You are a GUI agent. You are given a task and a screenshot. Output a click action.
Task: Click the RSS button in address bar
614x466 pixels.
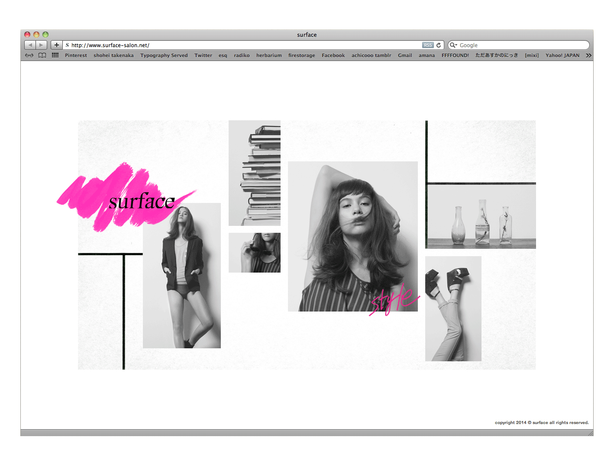click(428, 45)
